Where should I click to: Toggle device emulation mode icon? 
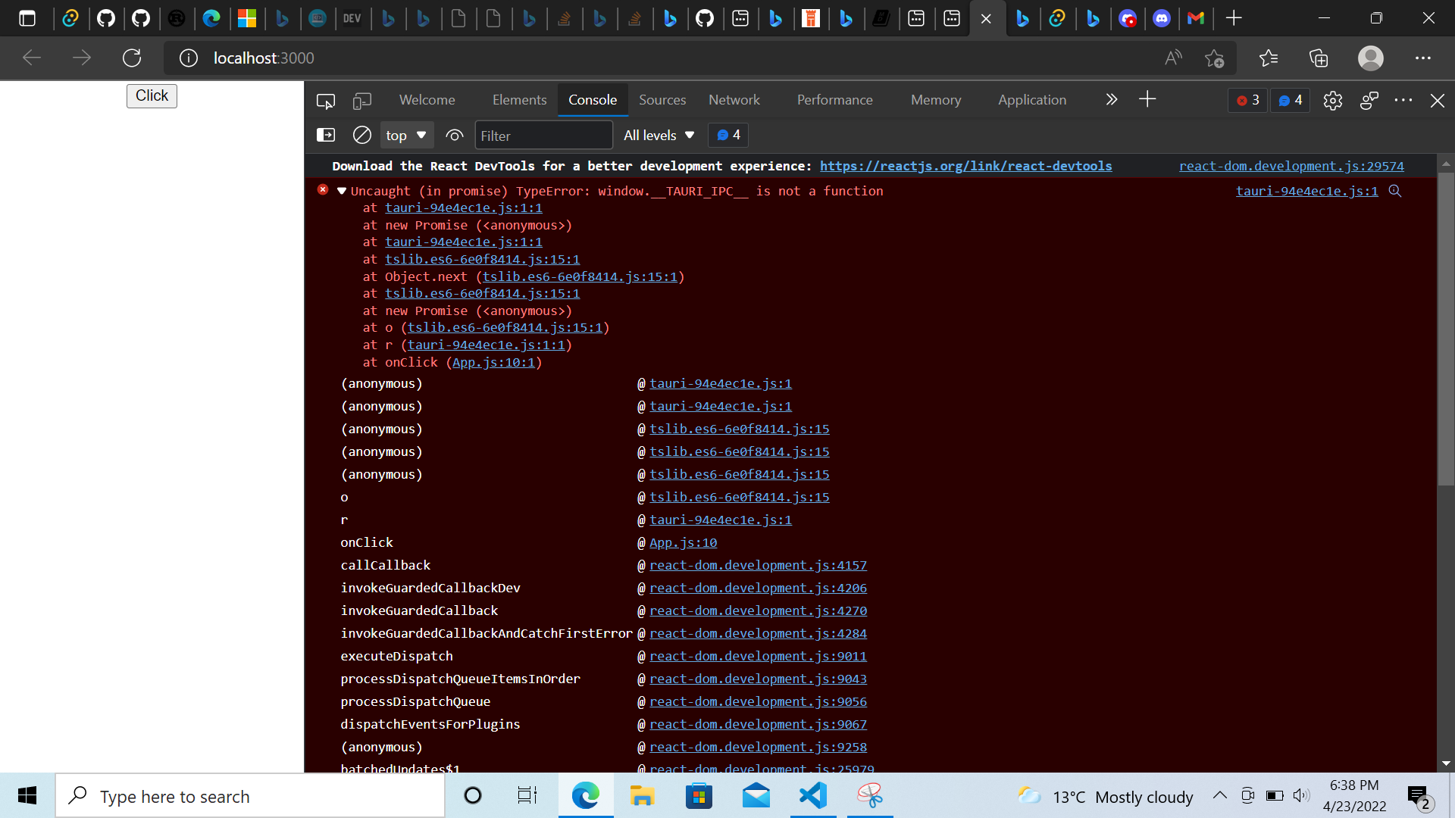pyautogui.click(x=362, y=101)
